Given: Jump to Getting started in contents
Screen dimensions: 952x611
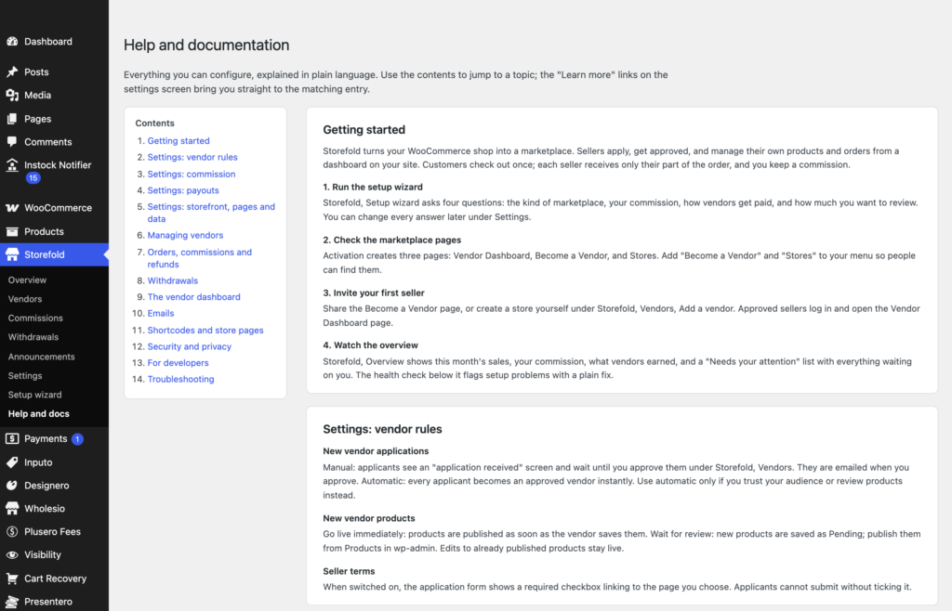Looking at the screenshot, I should [178, 140].
